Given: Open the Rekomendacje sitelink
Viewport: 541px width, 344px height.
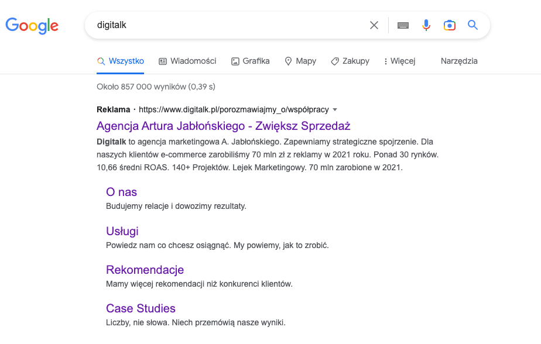Looking at the screenshot, I should click(x=145, y=270).
